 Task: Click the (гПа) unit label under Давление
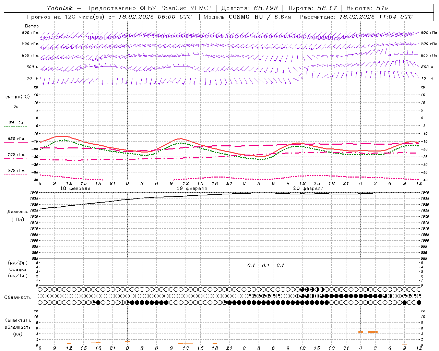pos(18,219)
